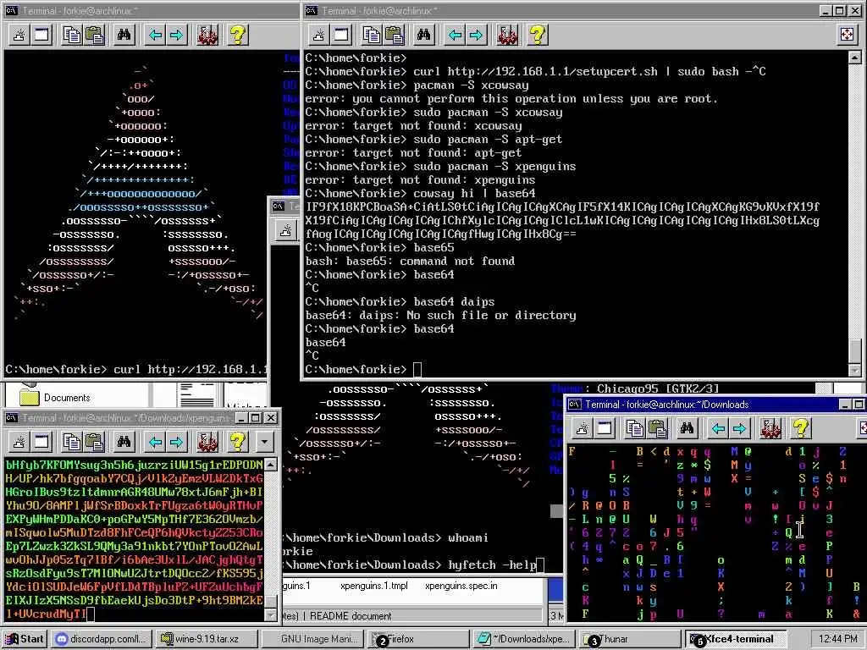This screenshot has height=650, width=867.
Task: Click the back arrow in the xpenguins terminal
Action: (156, 442)
